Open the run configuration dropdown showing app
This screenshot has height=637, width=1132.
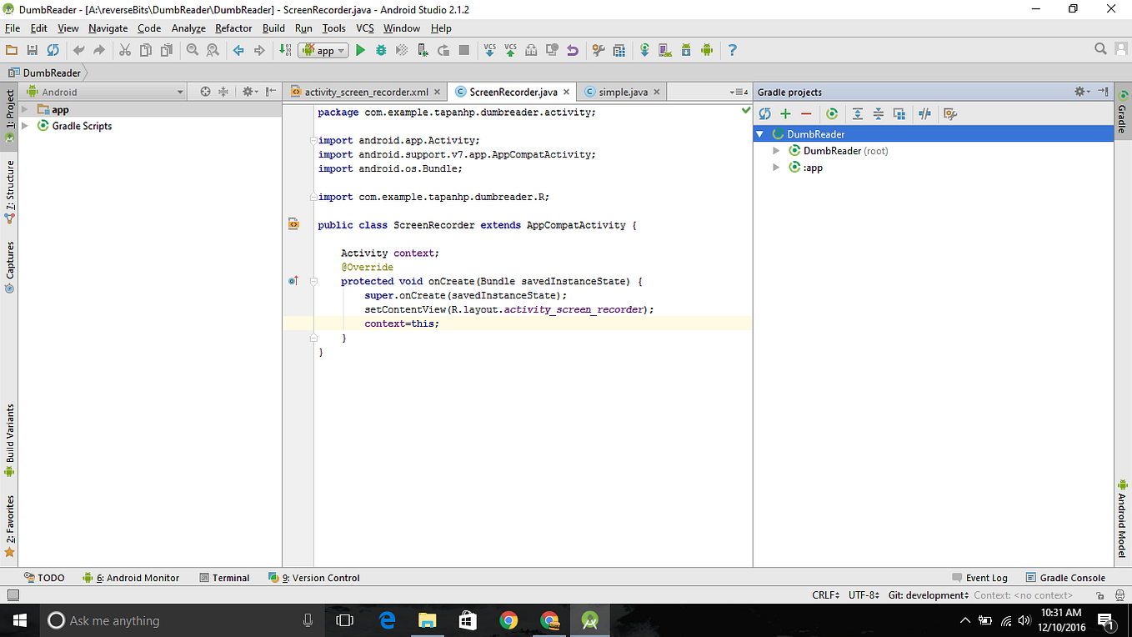pos(322,50)
